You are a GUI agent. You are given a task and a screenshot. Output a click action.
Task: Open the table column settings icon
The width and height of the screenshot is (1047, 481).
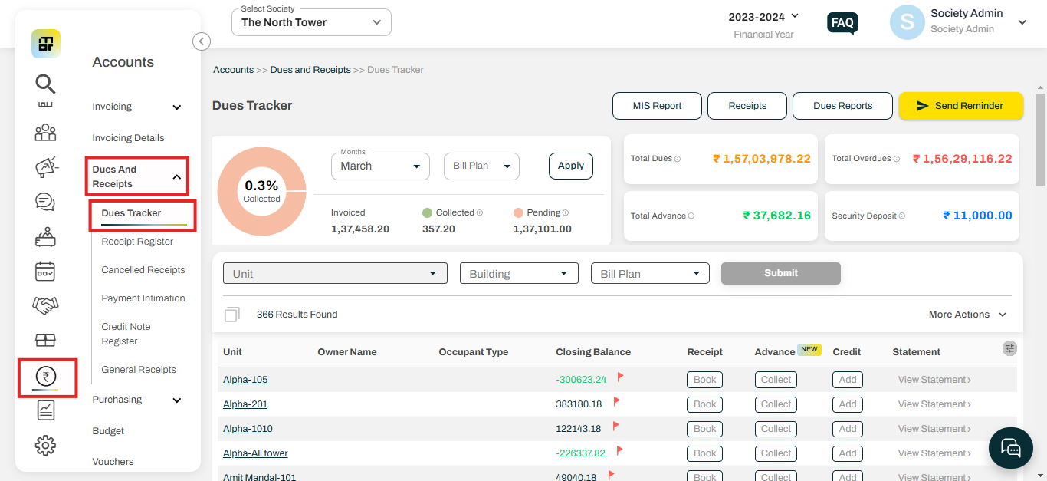pos(1009,348)
